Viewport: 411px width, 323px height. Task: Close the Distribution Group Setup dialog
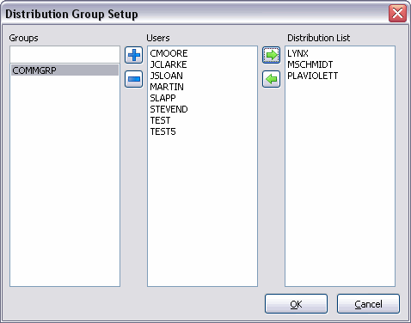pyautogui.click(x=397, y=13)
